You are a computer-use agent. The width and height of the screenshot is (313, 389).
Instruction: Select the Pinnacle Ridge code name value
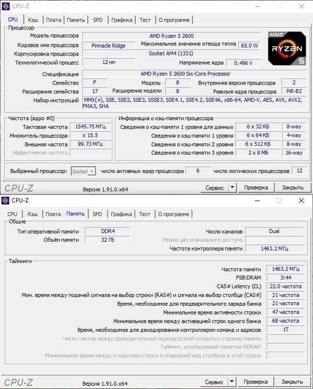tap(108, 46)
